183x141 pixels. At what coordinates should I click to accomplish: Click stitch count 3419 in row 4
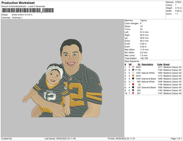point(138,76)
